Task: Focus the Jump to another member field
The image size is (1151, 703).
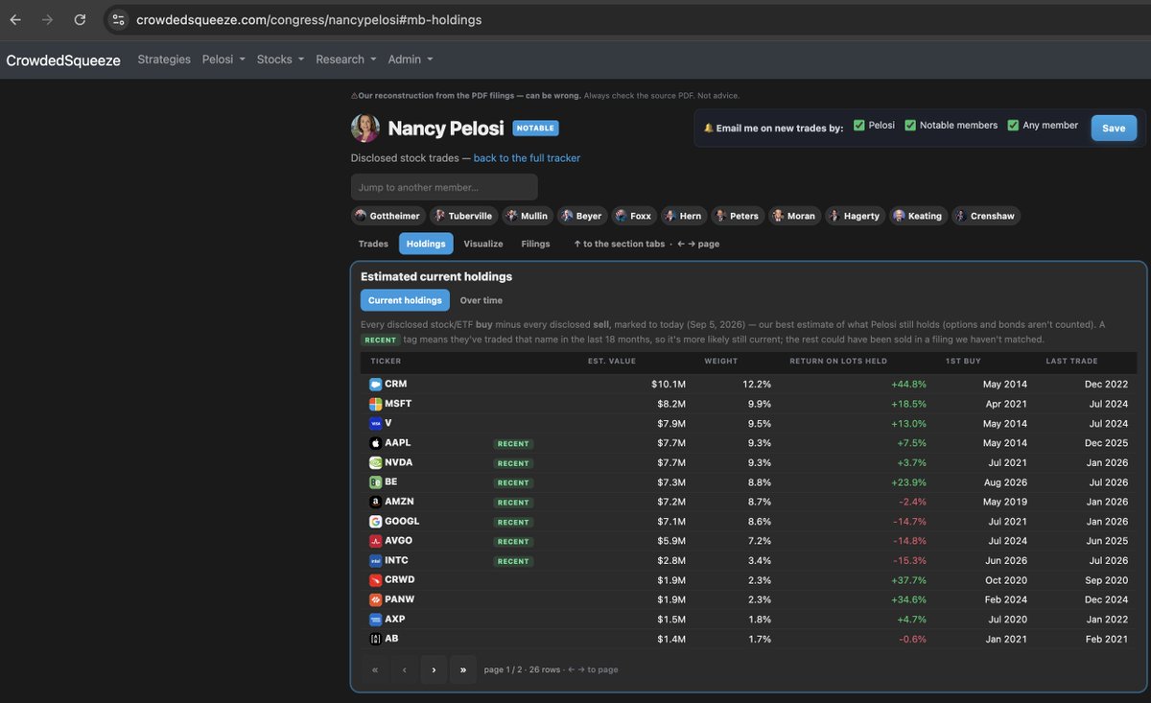Action: 444,187
